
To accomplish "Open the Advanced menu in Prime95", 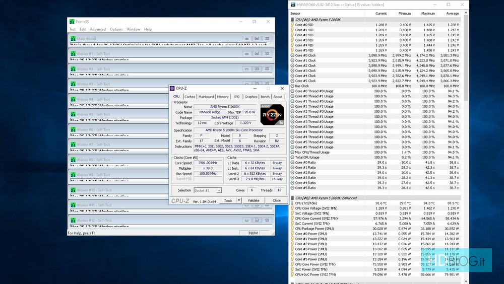I will click(98, 29).
